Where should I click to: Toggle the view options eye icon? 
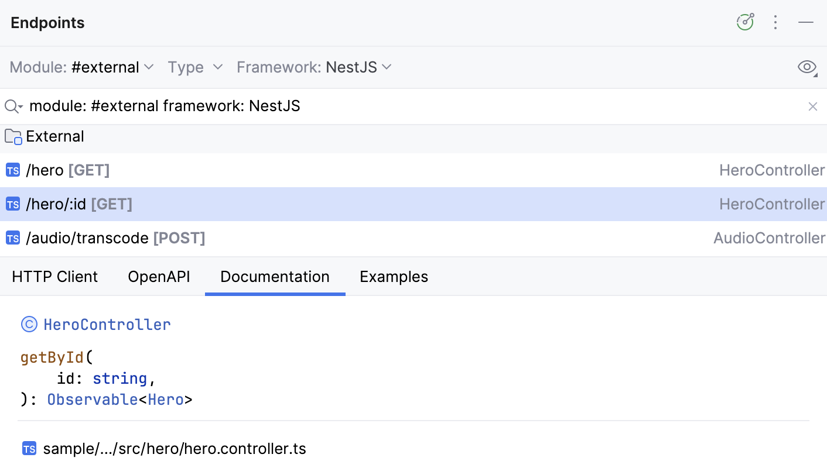pyautogui.click(x=807, y=67)
